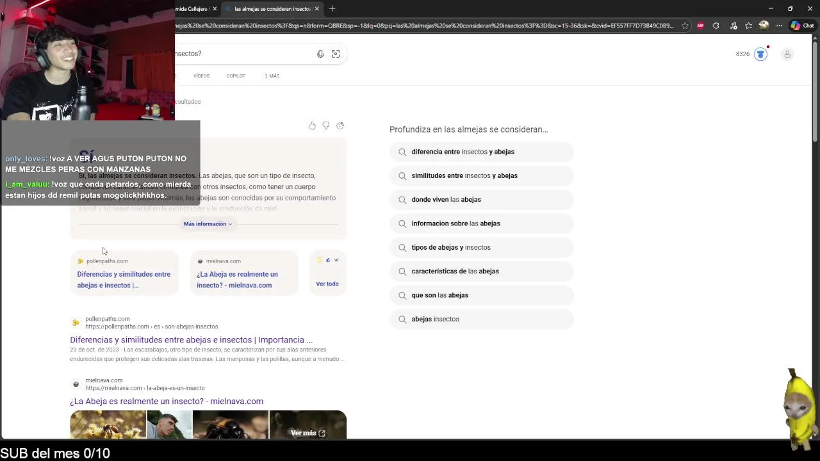820x461 pixels.
Task: Expand 'Más información' in the answer box
Action: (x=208, y=223)
